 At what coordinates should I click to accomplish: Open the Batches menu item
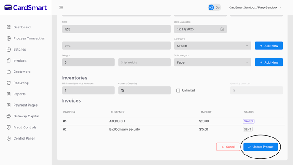[20, 49]
